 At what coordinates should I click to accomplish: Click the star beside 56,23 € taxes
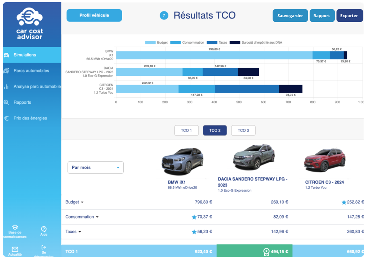pyautogui.click(x=194, y=232)
